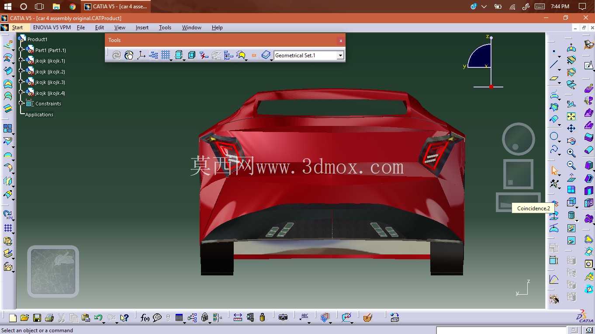The image size is (595, 334).
Task: Click the Shading view mode cube icon
Action: [571, 202]
